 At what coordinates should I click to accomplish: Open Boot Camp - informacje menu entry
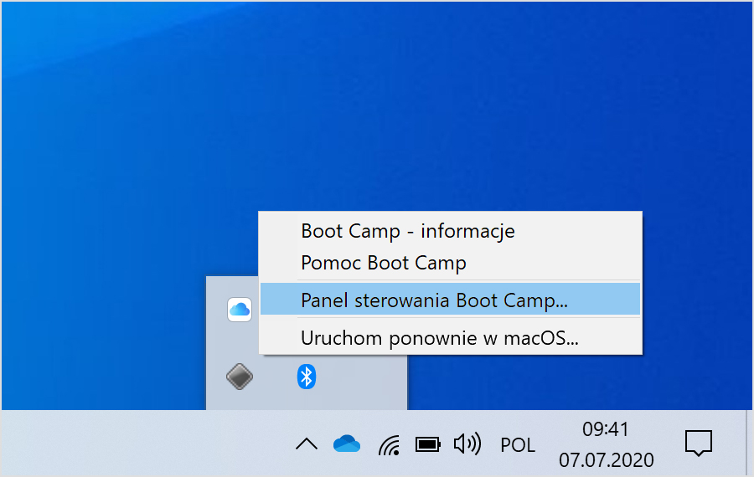451,231
